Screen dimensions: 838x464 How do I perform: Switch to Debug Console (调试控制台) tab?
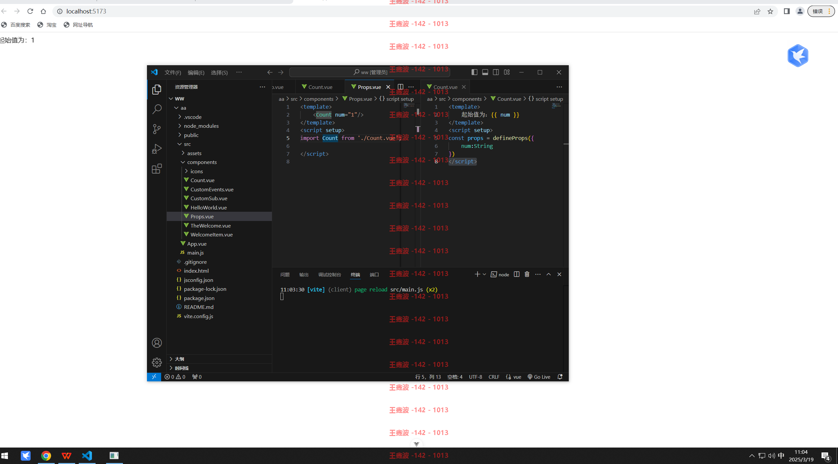coord(330,275)
